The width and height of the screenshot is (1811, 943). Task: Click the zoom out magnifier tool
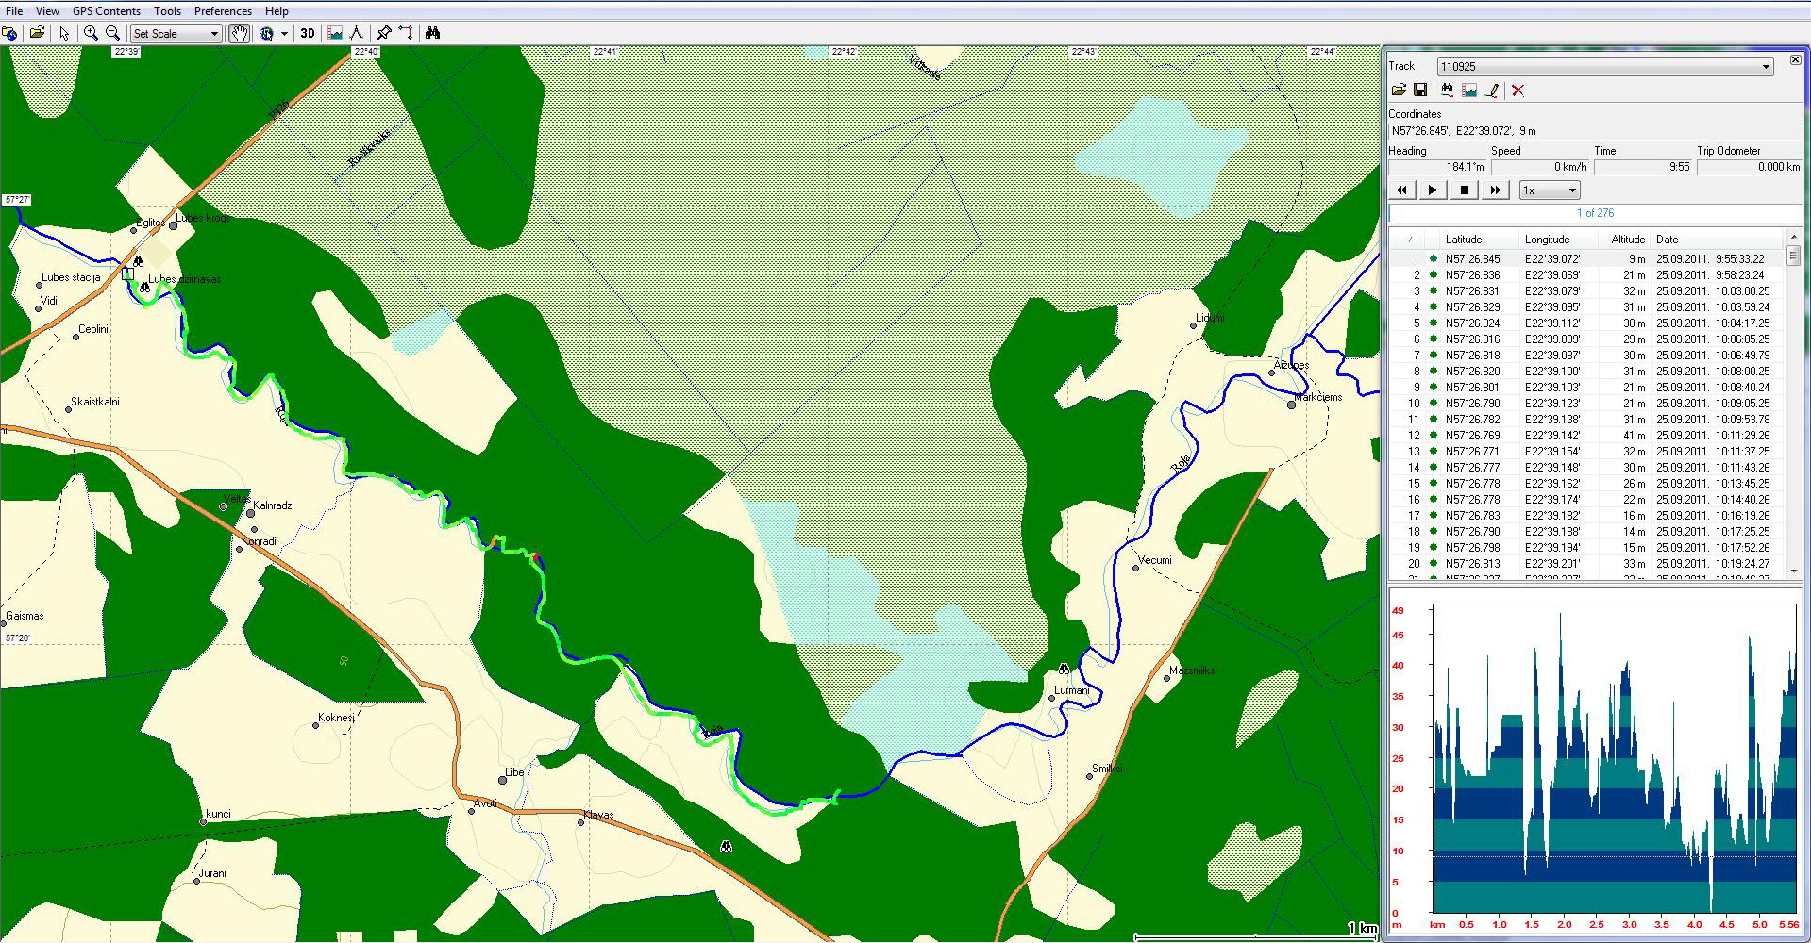(113, 33)
